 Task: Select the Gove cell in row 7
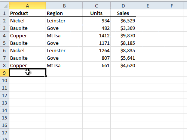pos(64,58)
